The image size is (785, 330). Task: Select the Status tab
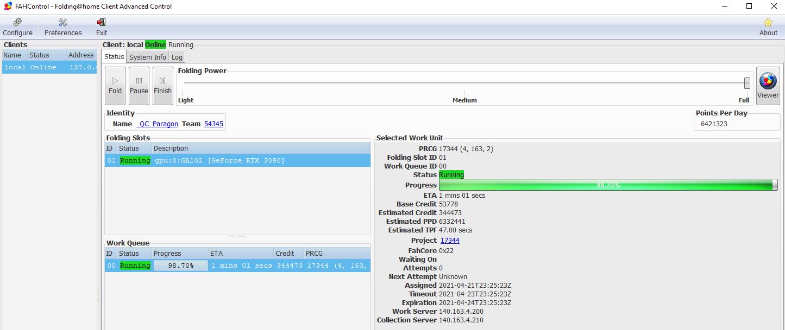(114, 57)
